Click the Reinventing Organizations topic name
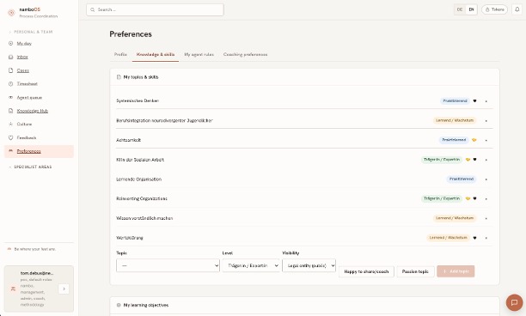The width and height of the screenshot is (526, 316). 142,198
